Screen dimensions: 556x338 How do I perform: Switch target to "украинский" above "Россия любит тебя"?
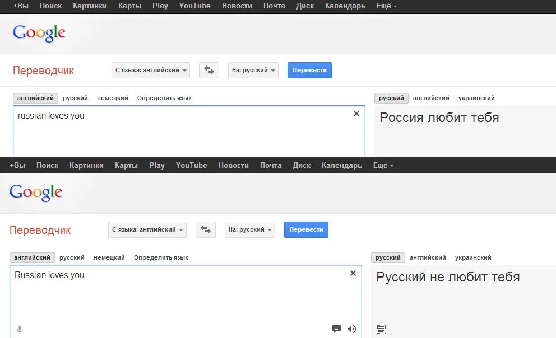pyautogui.click(x=476, y=98)
